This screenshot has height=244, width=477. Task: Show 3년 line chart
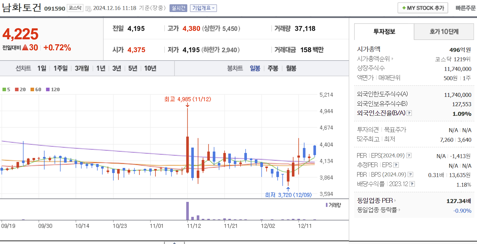click(116, 68)
